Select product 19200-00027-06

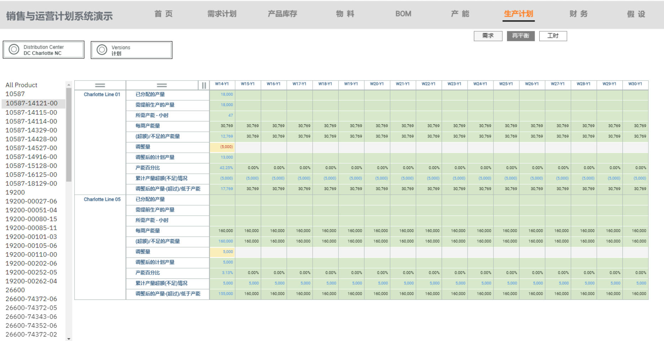(x=31, y=201)
